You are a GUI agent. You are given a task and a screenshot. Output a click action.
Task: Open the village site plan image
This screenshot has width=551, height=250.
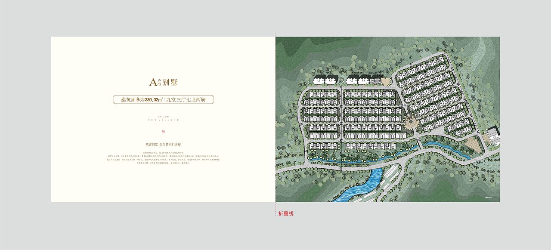[x=387, y=119]
